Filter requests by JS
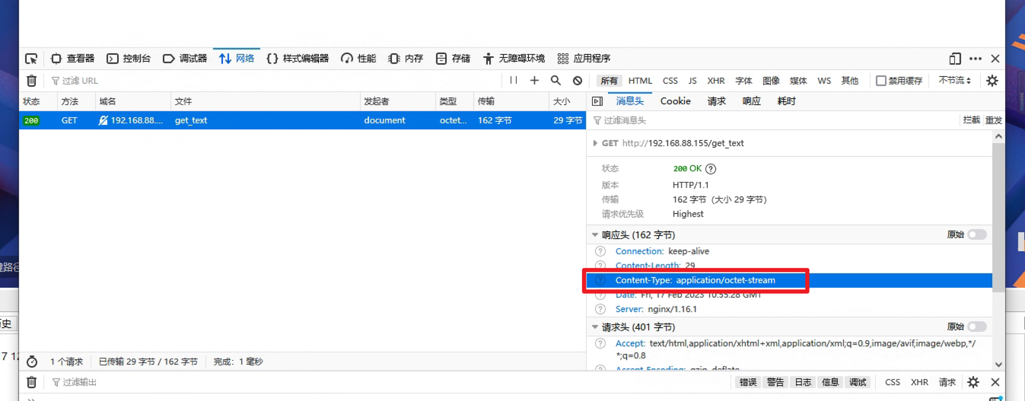The width and height of the screenshot is (1025, 401). (692, 81)
